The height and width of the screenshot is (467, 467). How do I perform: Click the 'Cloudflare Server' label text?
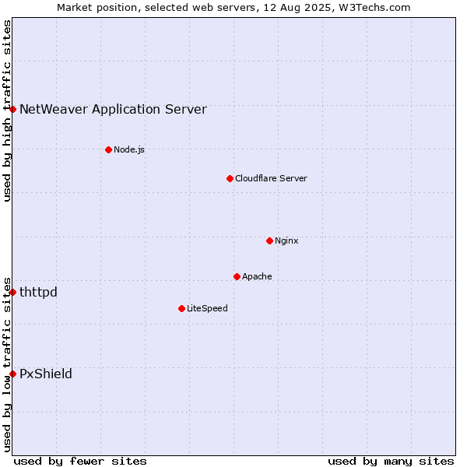click(x=271, y=178)
